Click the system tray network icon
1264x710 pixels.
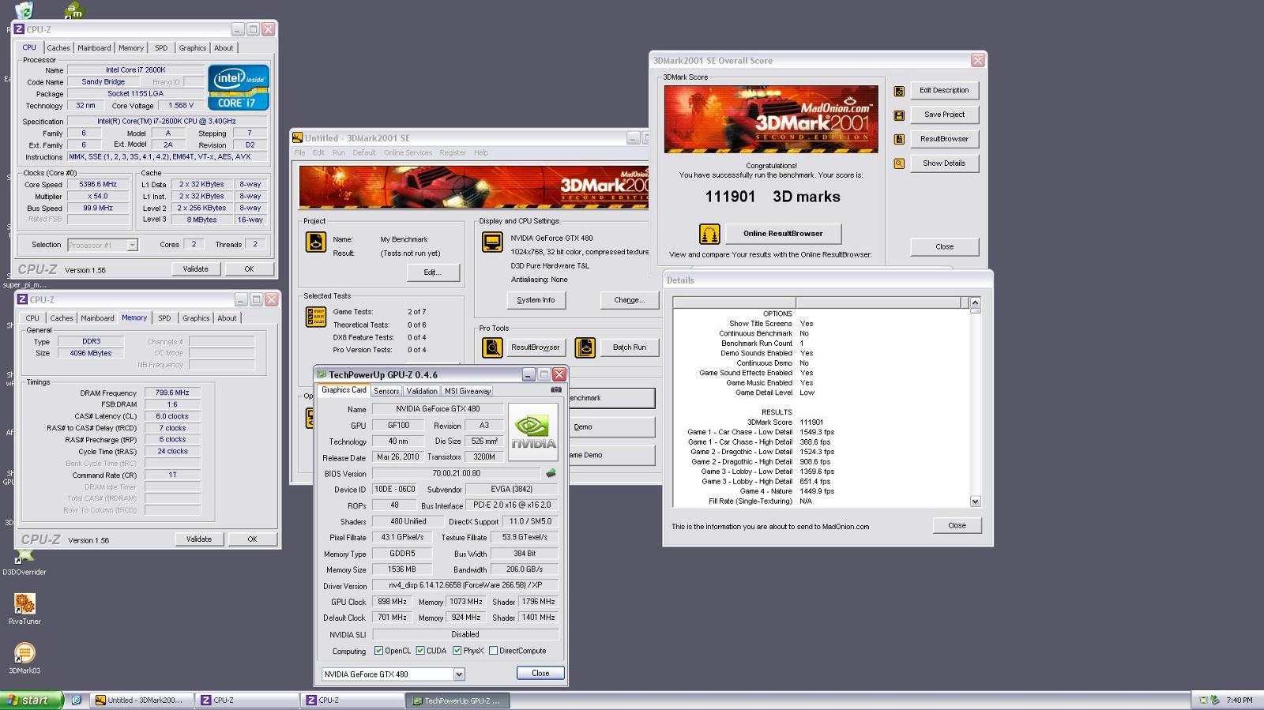pyautogui.click(x=1204, y=701)
